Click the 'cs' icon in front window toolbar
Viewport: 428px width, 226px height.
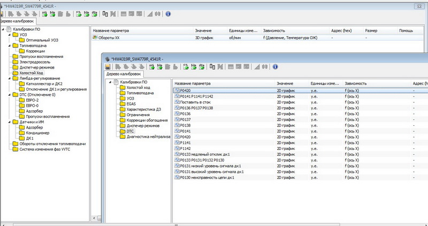(186, 67)
